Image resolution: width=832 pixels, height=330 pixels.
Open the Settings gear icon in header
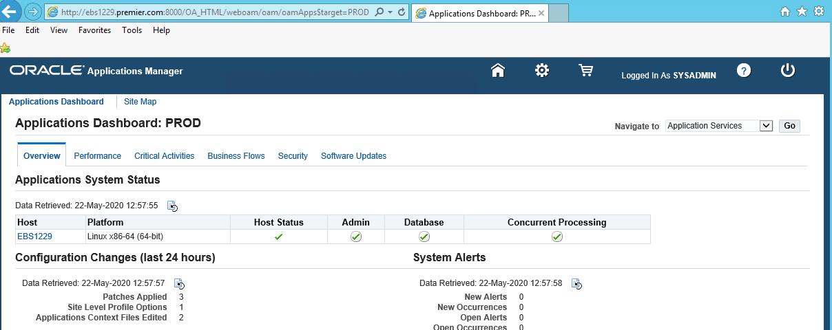click(542, 71)
